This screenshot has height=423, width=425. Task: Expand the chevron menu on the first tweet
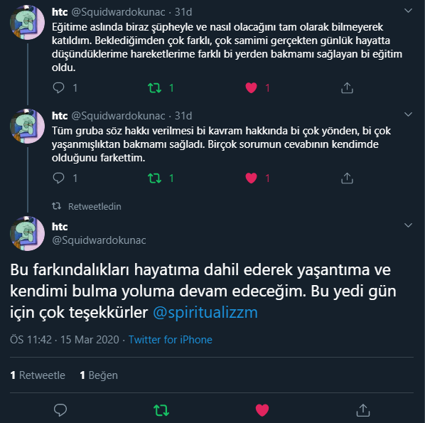pos(408,11)
